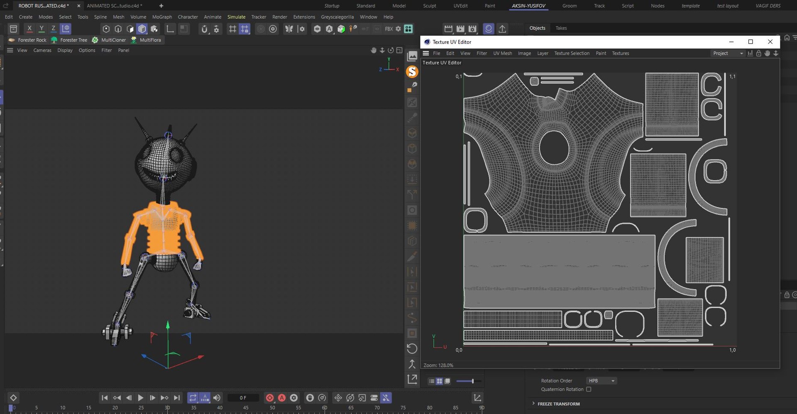
Task: Open keyframe selection settings gear
Action: point(294,398)
